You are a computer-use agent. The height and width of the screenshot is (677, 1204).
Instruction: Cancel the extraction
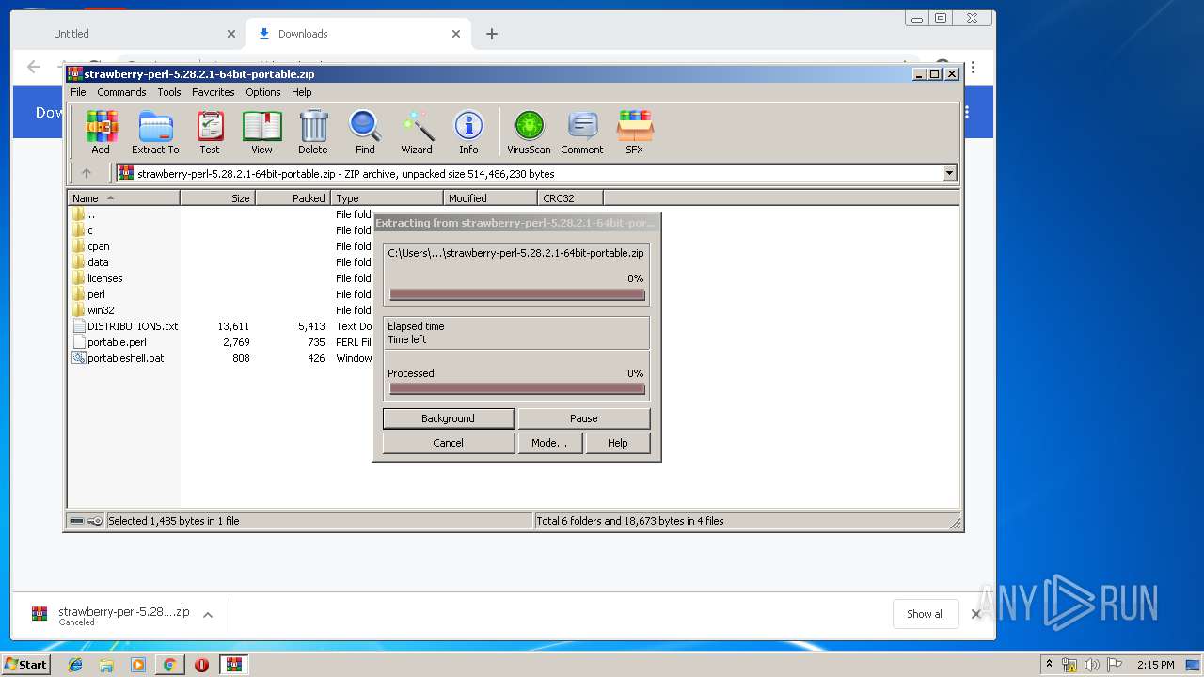[x=449, y=443]
